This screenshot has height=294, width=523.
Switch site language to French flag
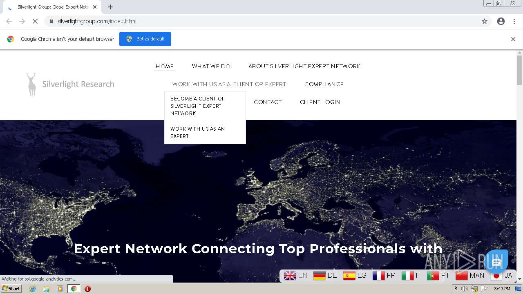click(x=378, y=276)
